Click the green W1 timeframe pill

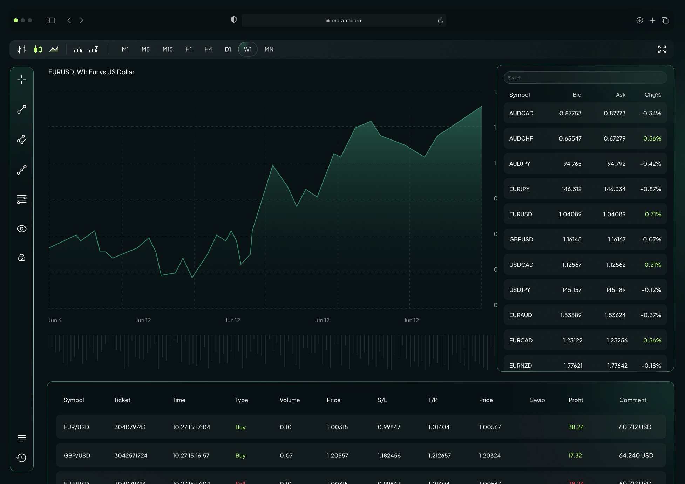click(x=247, y=49)
